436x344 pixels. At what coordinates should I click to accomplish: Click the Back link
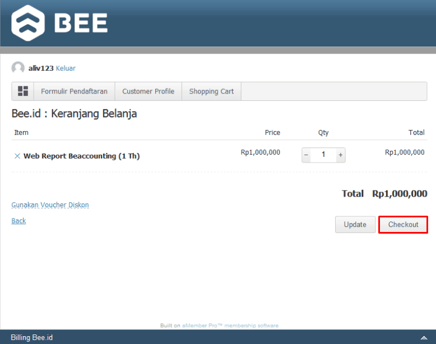18,221
